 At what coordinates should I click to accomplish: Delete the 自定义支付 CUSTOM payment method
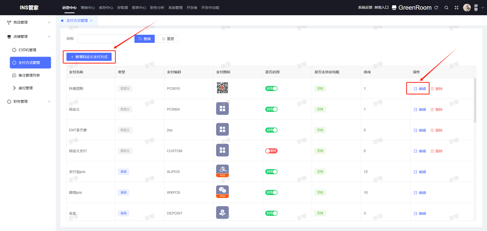pyautogui.click(x=437, y=151)
